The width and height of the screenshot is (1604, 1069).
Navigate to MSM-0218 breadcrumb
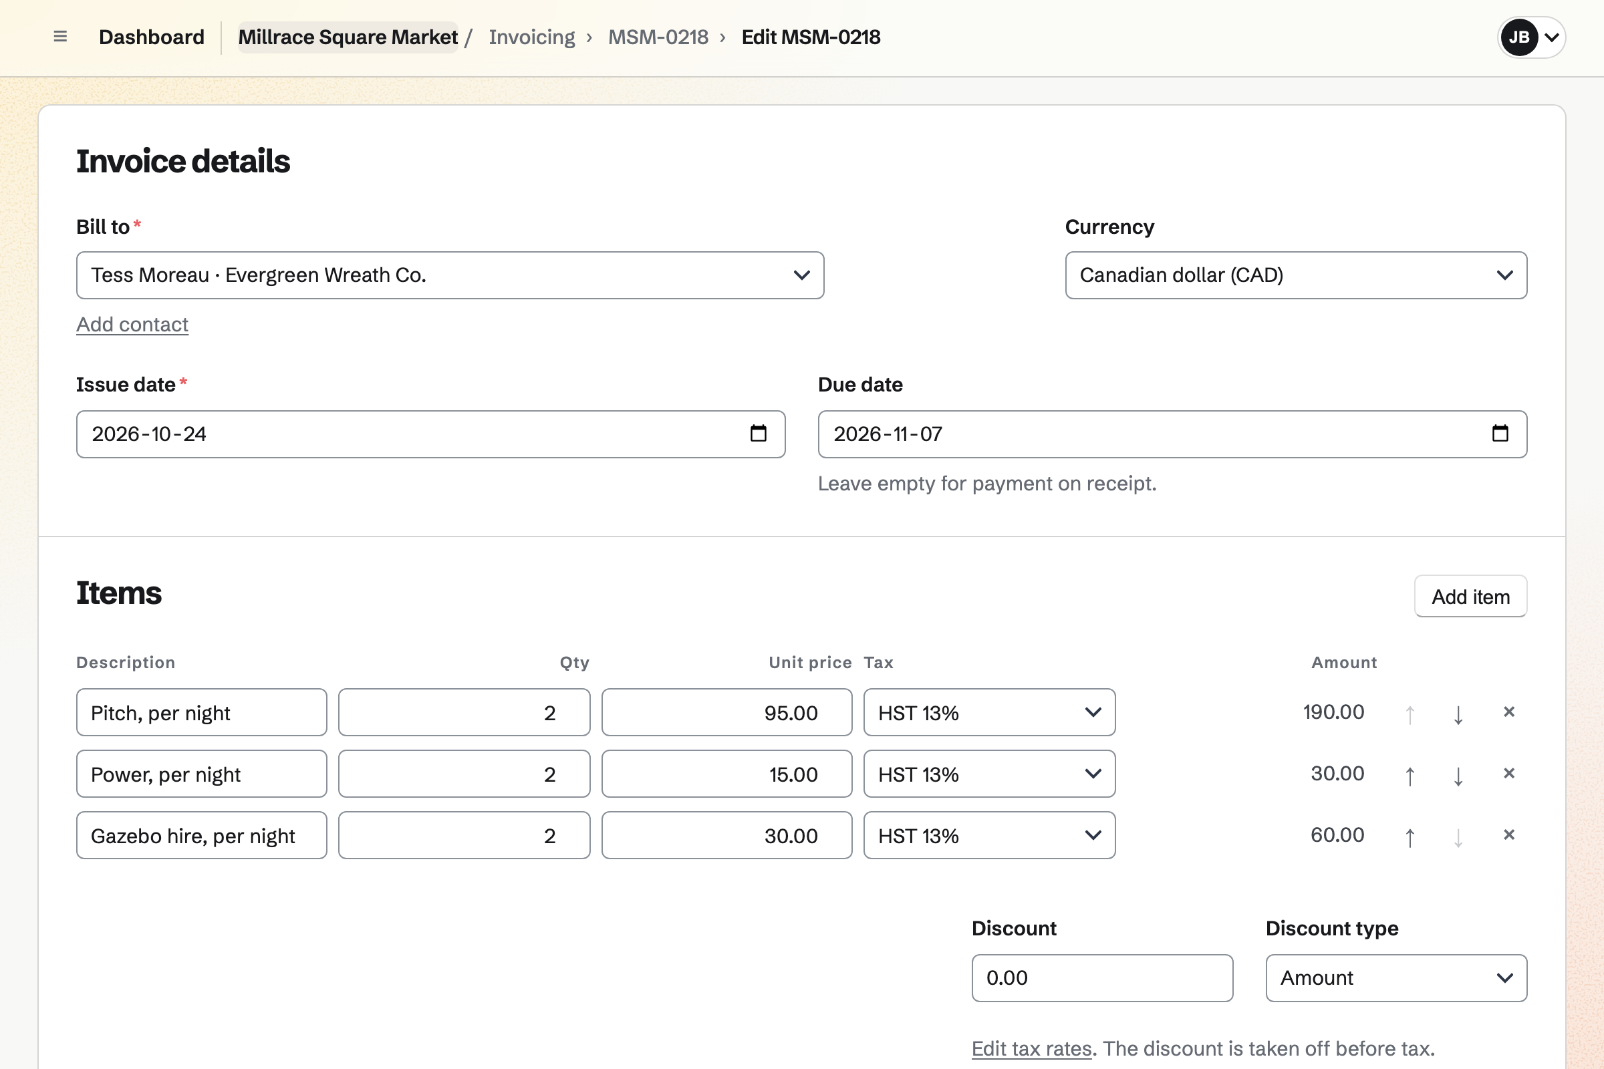(658, 37)
